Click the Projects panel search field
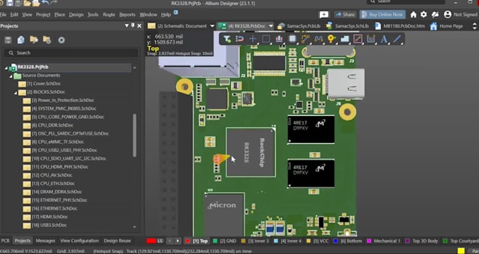 pyautogui.click(x=71, y=53)
